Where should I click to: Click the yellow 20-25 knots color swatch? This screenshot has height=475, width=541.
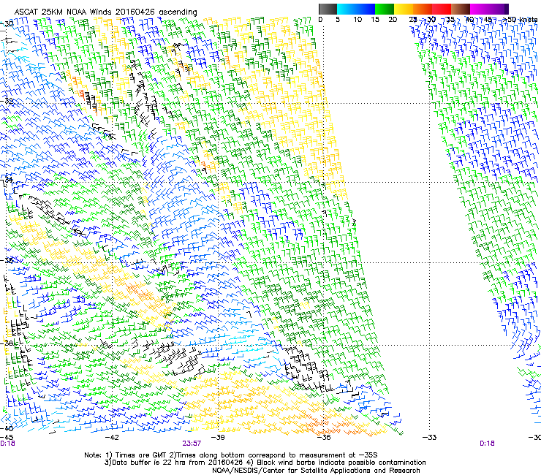pos(404,9)
